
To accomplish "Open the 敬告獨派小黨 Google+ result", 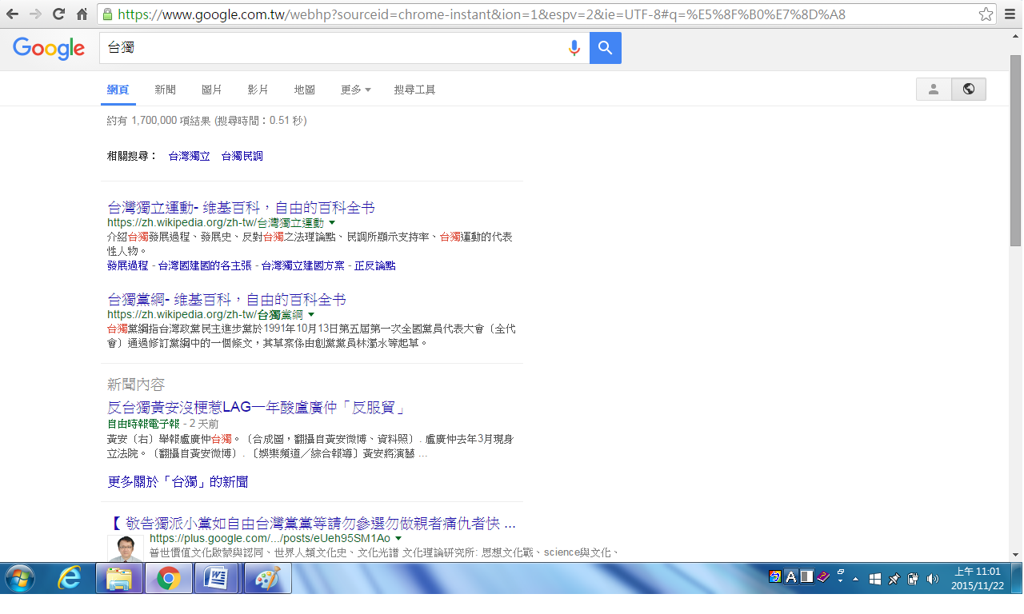I will pos(312,524).
